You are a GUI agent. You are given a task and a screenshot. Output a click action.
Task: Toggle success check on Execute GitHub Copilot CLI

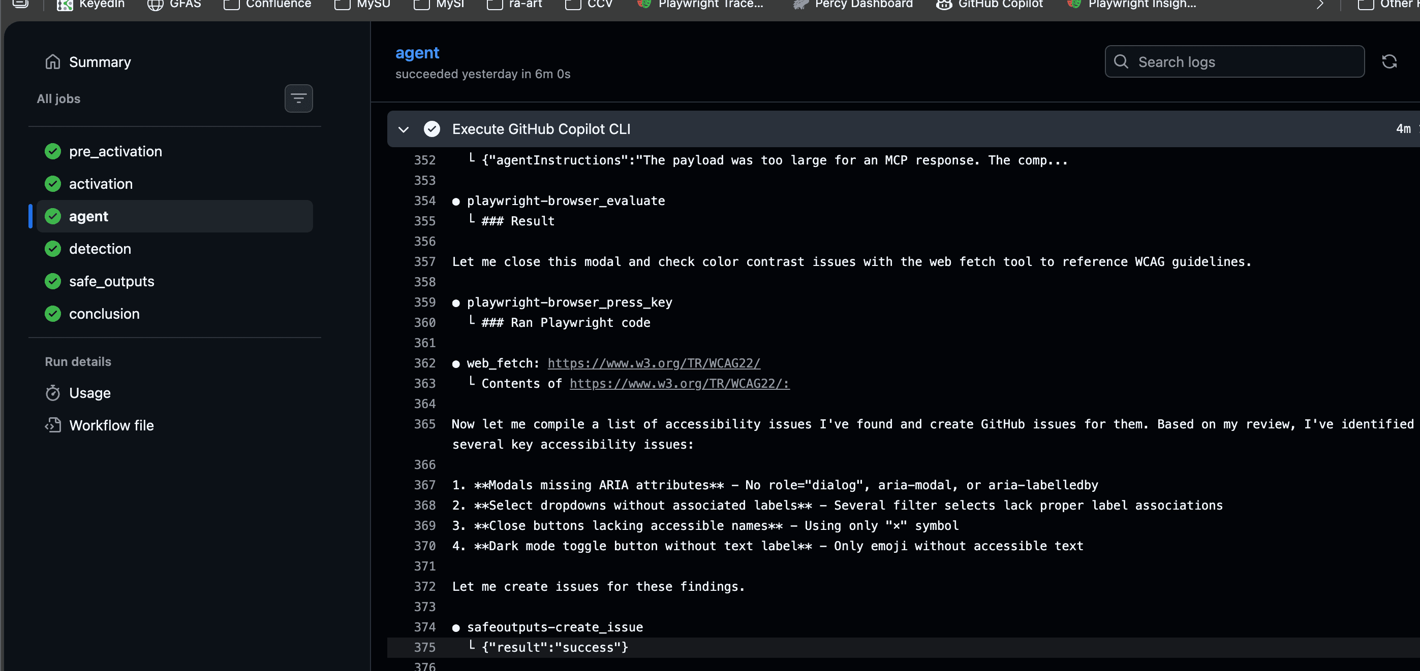(x=432, y=129)
